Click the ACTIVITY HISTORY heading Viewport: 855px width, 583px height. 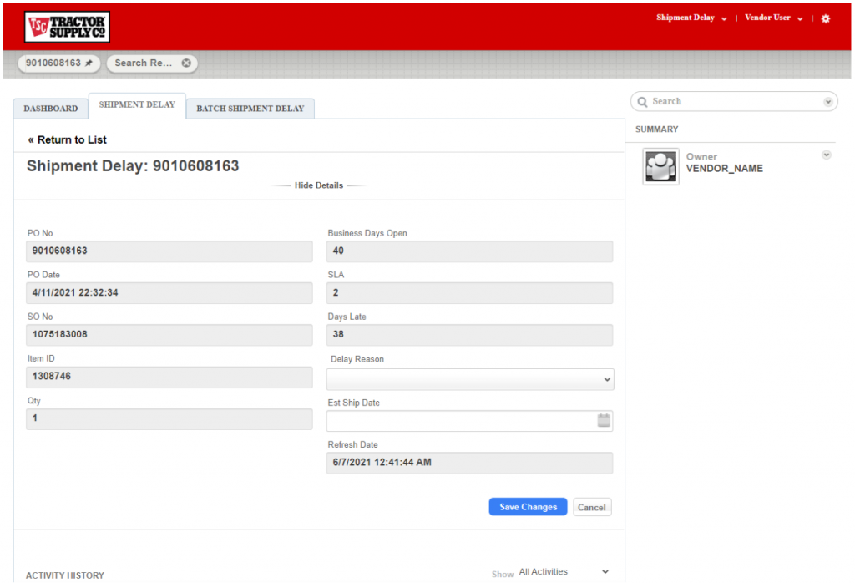(x=65, y=575)
